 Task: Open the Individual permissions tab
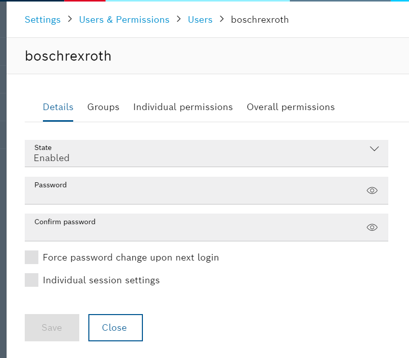pyautogui.click(x=183, y=107)
